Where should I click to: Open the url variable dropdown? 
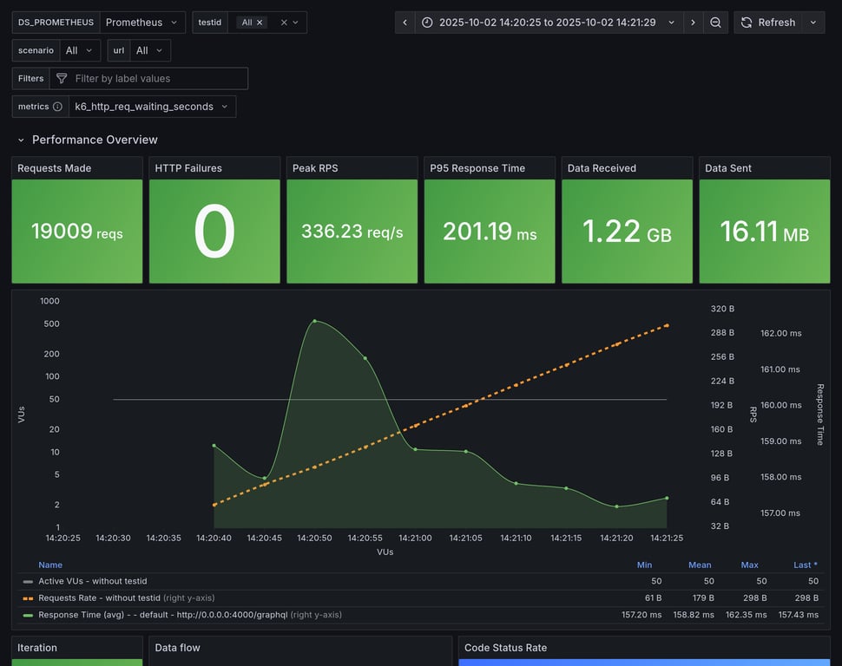[150, 50]
